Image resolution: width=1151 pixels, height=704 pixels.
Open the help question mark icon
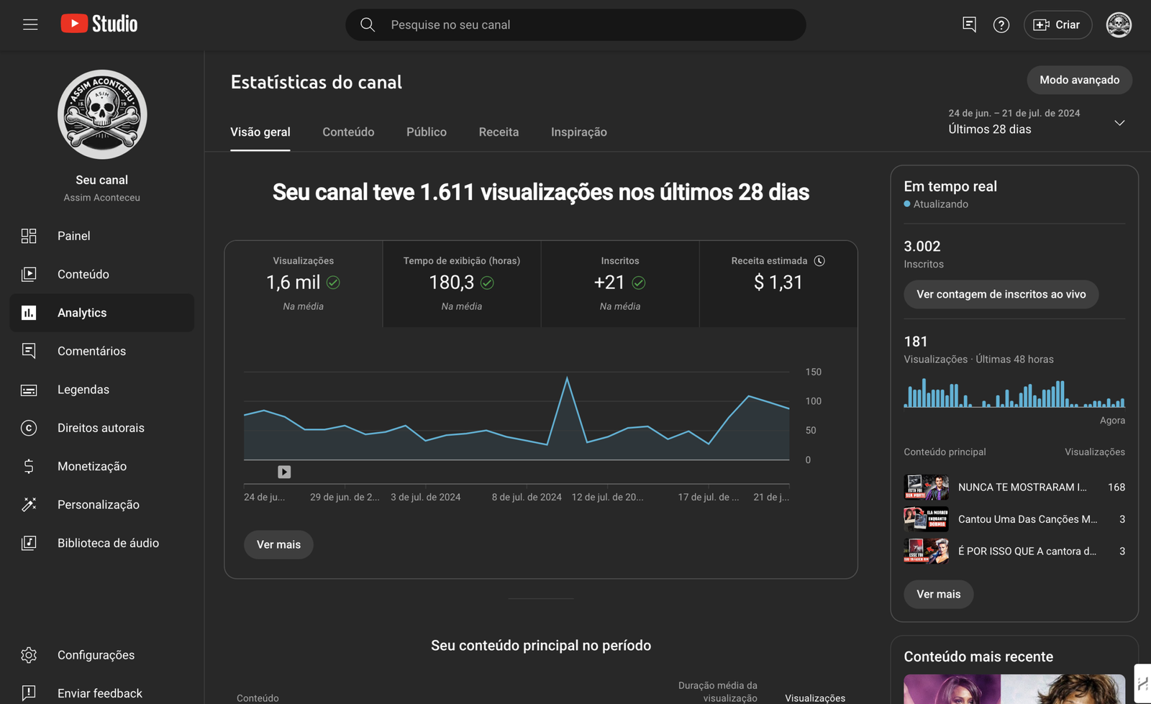1001,25
